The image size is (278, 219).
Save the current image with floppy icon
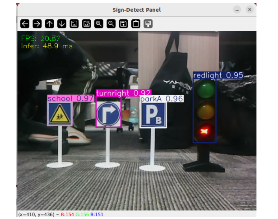[124, 24]
